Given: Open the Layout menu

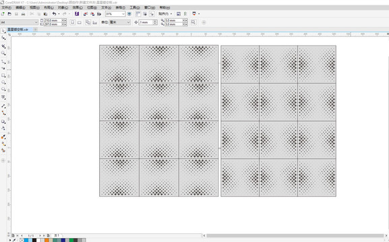Looking at the screenshot, I should 49,7.
